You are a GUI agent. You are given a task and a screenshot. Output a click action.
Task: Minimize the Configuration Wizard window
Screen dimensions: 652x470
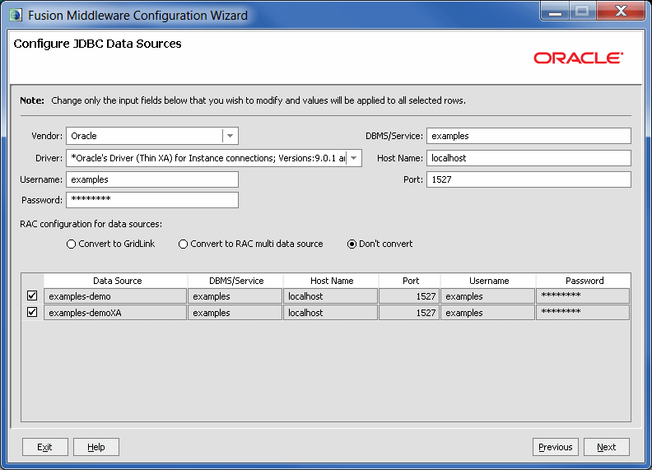coord(555,12)
